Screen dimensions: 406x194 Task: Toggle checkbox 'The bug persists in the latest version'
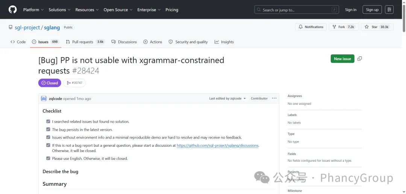coord(48,129)
